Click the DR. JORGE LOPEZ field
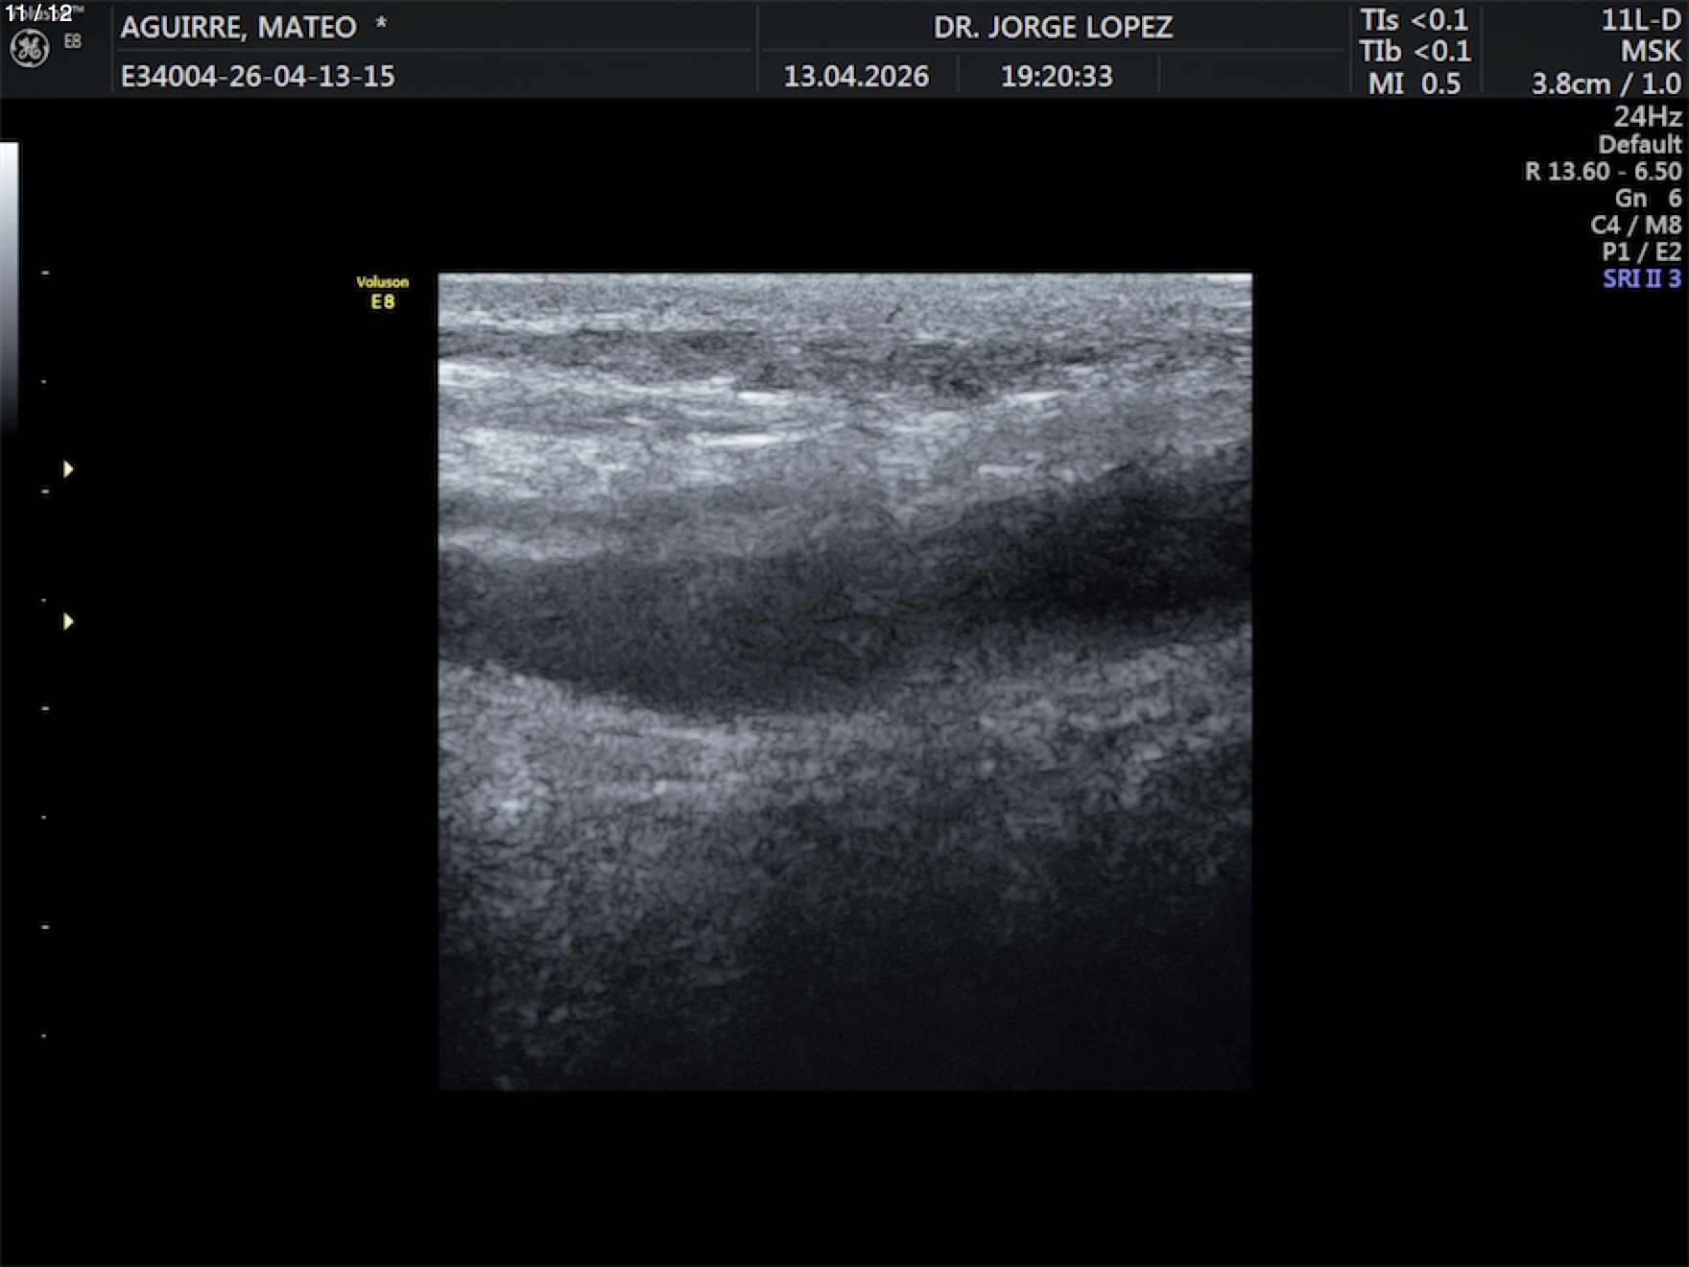This screenshot has height=1267, width=1689. (1053, 28)
